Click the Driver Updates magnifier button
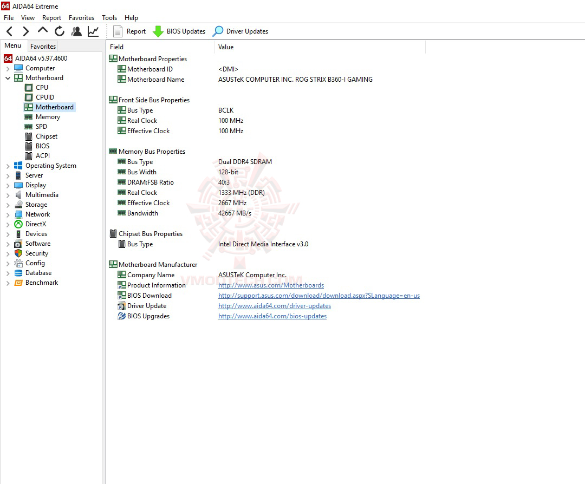Image resolution: width=585 pixels, height=484 pixels. pyautogui.click(x=240, y=31)
